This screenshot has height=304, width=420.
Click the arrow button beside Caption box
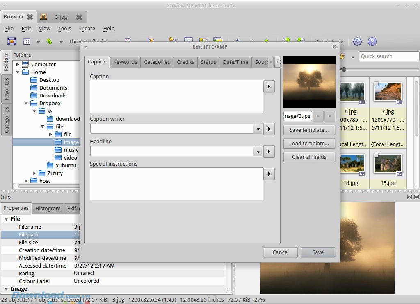(x=269, y=87)
